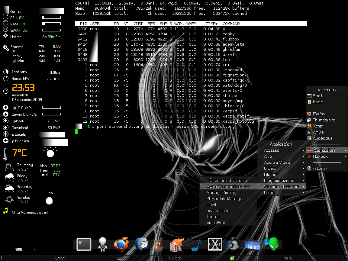Open the webcam icon in the dock
Viewport: 348px width, 261px height.
point(233,244)
